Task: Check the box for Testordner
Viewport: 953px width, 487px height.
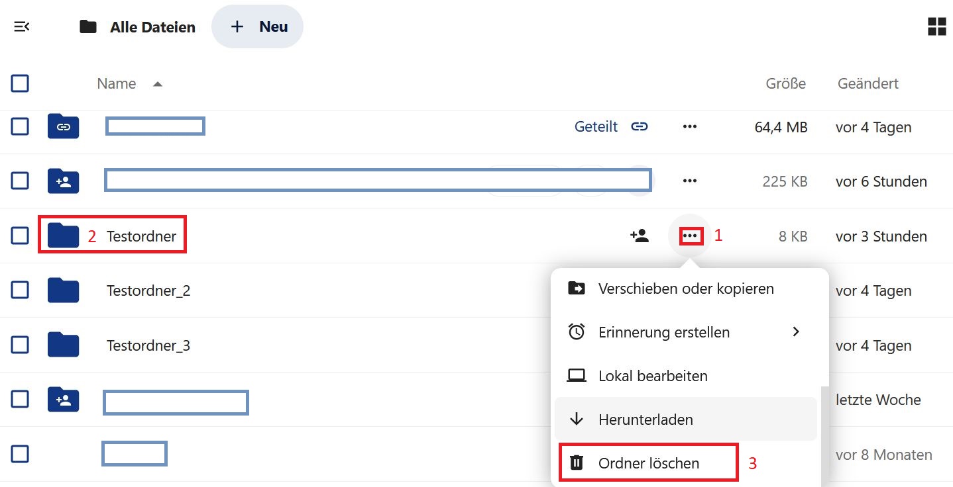Action: (x=20, y=236)
